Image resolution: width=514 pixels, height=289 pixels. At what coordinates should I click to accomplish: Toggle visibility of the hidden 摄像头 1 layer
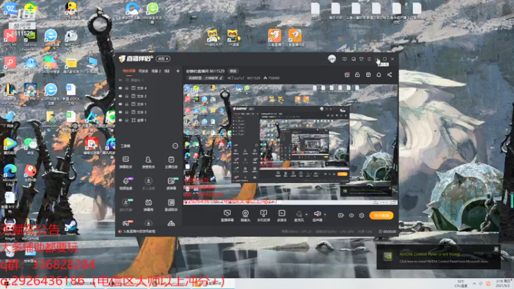(120, 80)
